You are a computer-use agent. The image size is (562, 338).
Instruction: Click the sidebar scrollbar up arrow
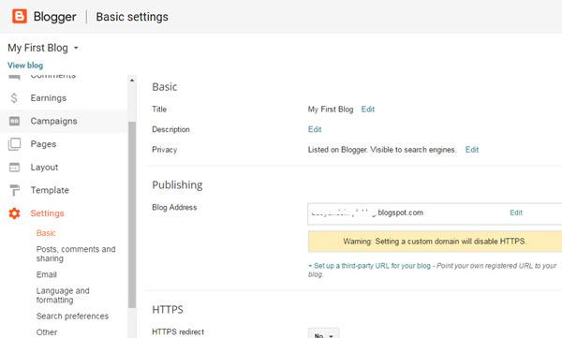tap(132, 81)
